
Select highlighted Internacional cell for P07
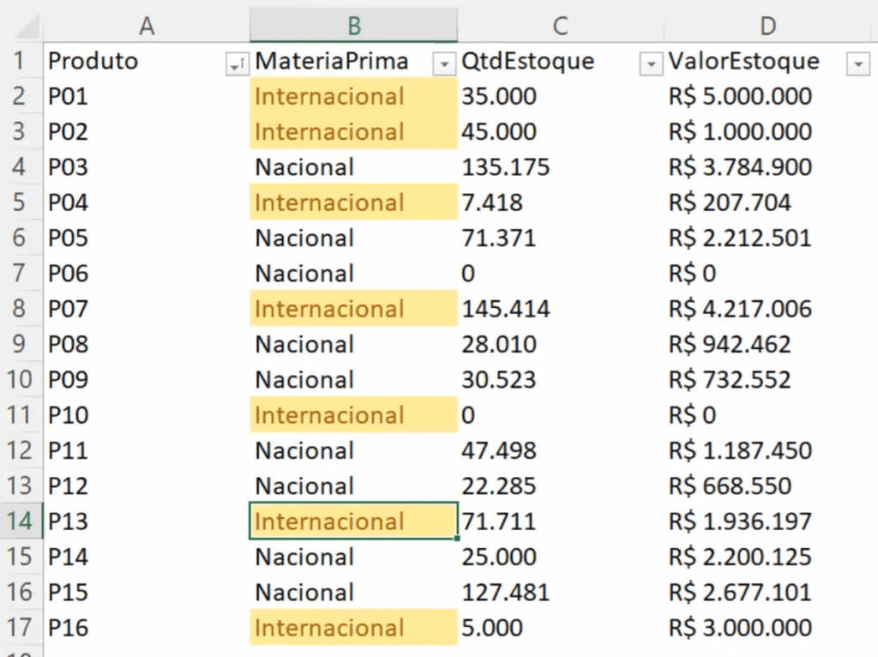[354, 309]
